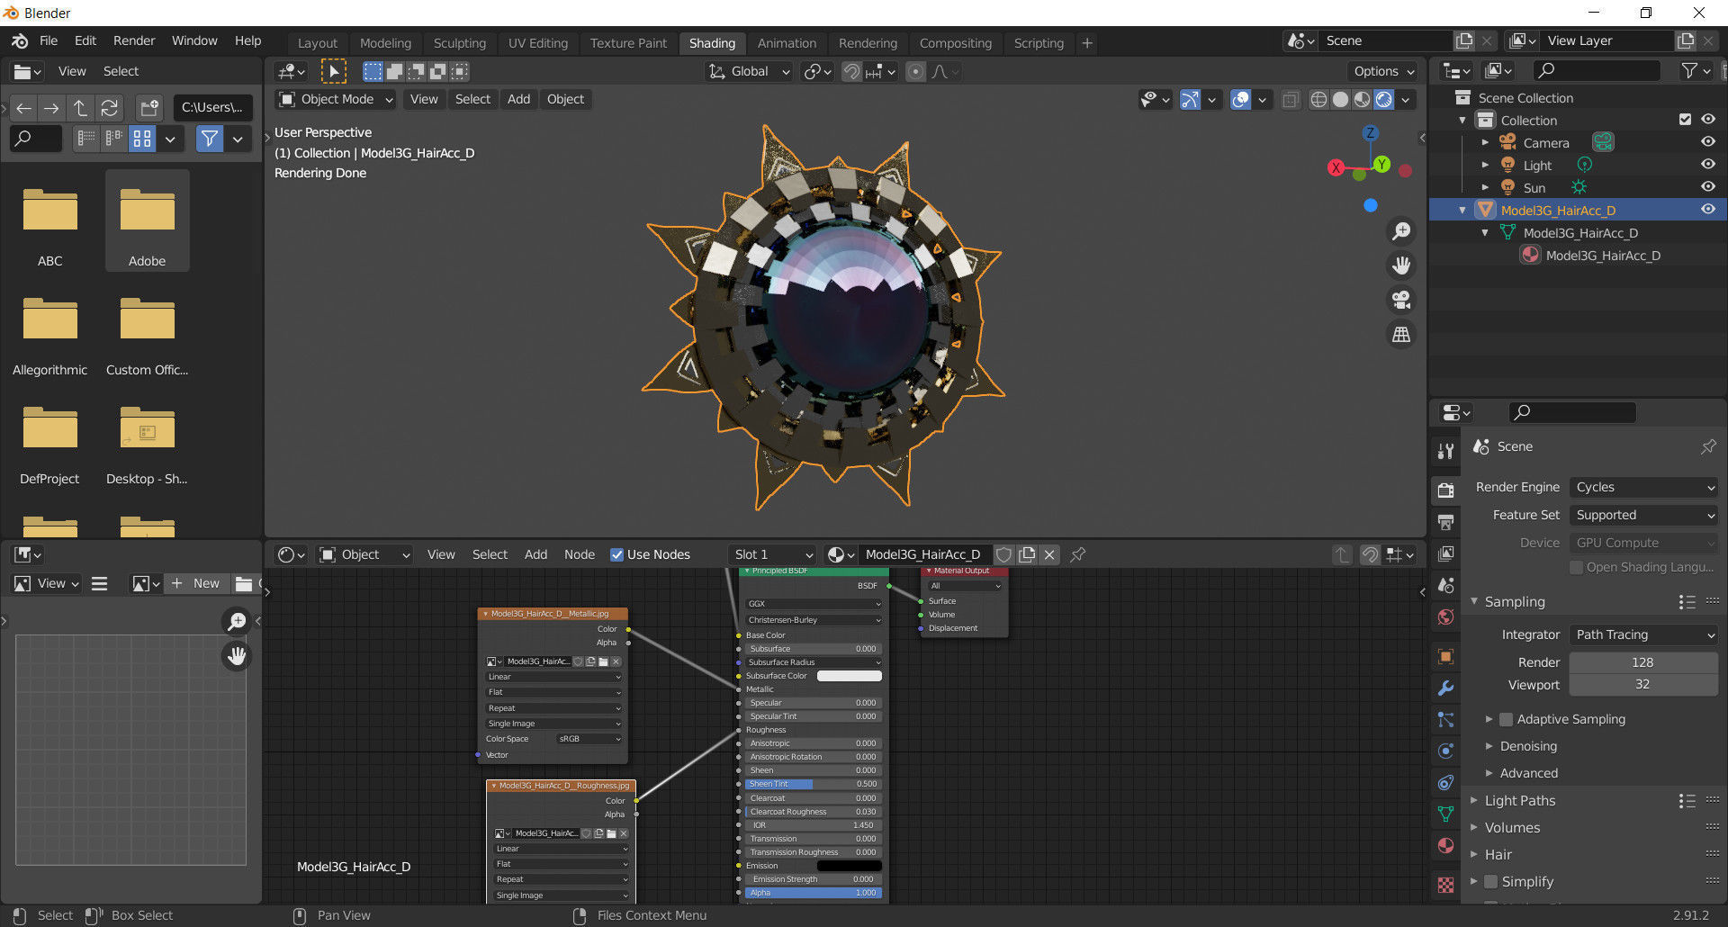Switch perspective/orthographic view with grid icon

pos(1401,334)
